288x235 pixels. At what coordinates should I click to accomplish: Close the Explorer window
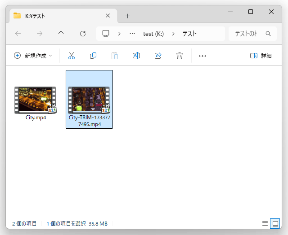(x=271, y=12)
